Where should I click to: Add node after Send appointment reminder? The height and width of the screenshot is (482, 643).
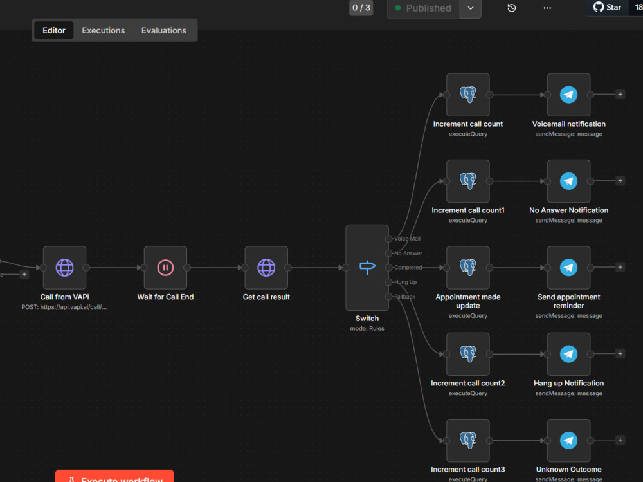[620, 267]
